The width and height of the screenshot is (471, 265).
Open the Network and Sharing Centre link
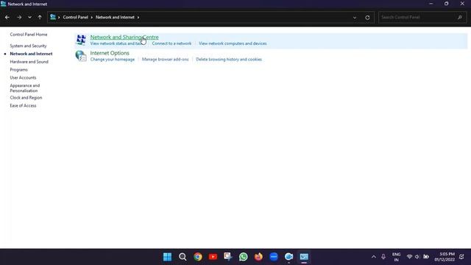click(x=124, y=37)
